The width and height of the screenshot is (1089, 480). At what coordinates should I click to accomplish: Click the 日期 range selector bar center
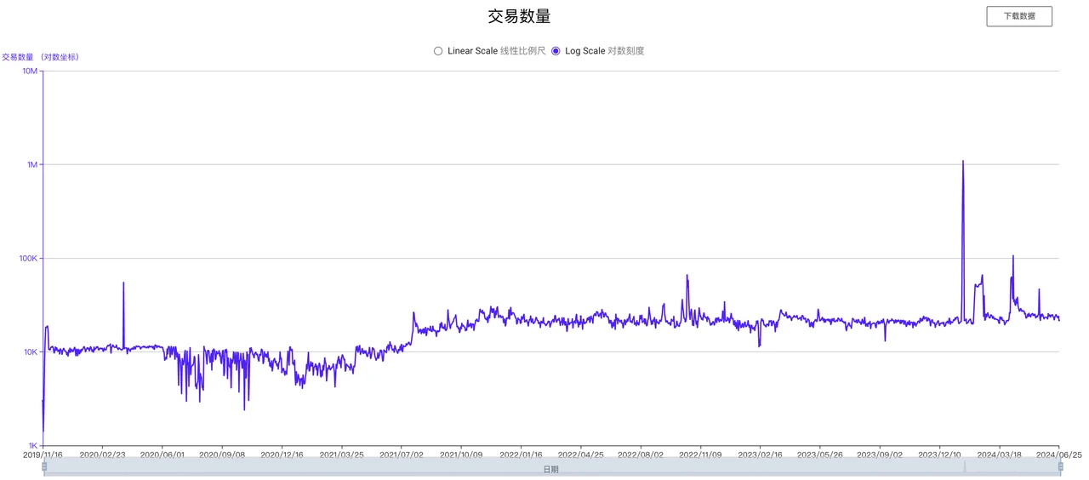[x=551, y=469]
